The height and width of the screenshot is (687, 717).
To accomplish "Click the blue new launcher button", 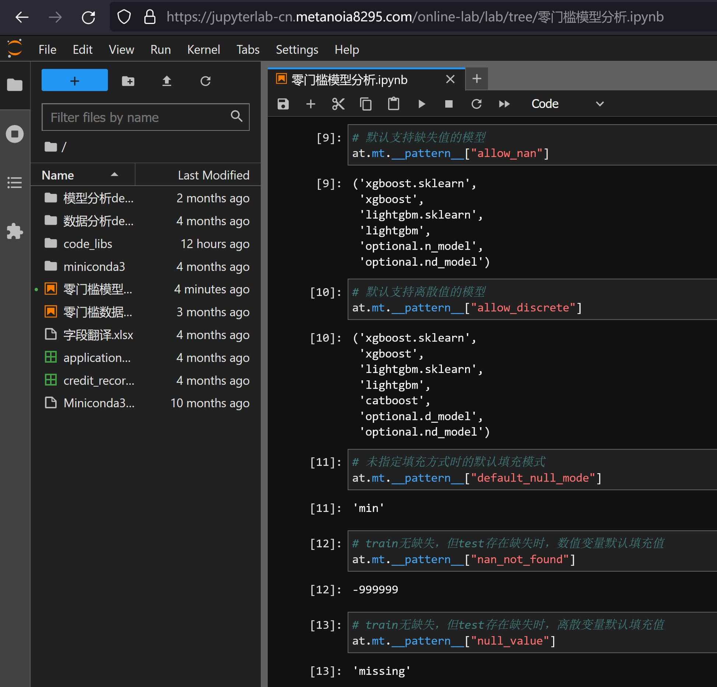I will click(74, 80).
